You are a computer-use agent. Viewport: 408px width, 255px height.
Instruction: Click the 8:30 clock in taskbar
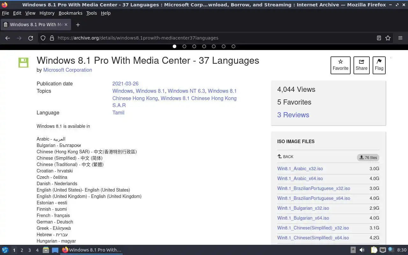click(x=402, y=250)
